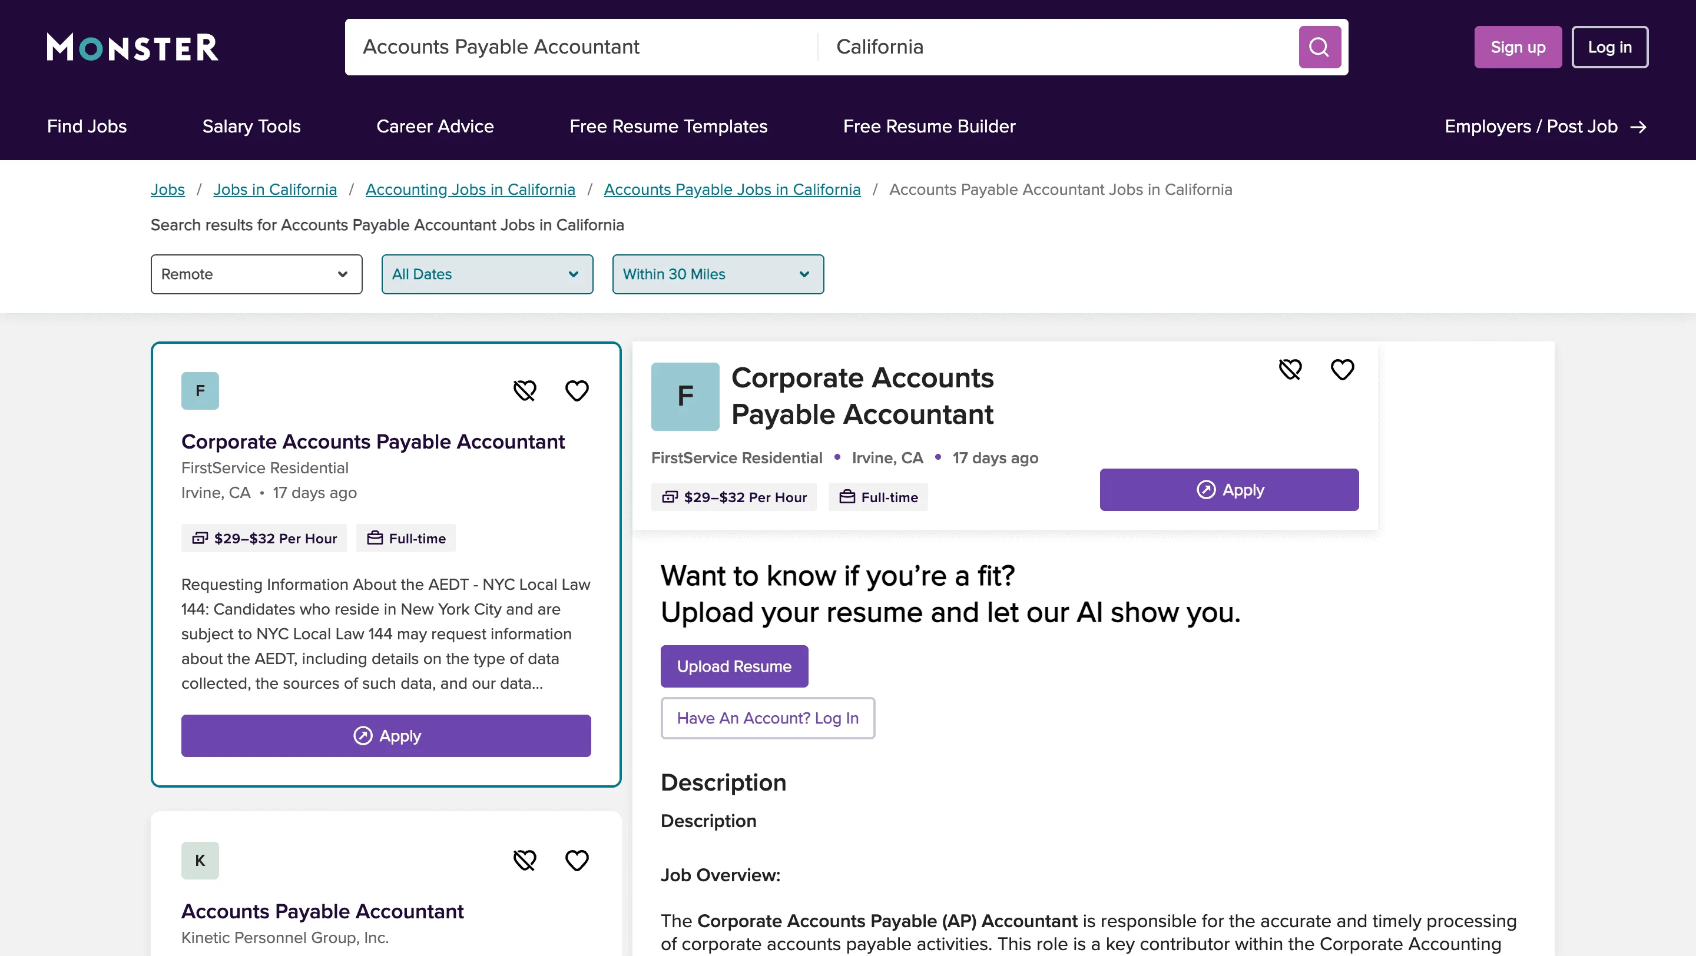Click the purple search magnifier button
Viewport: 1696px width, 956px height.
tap(1319, 47)
